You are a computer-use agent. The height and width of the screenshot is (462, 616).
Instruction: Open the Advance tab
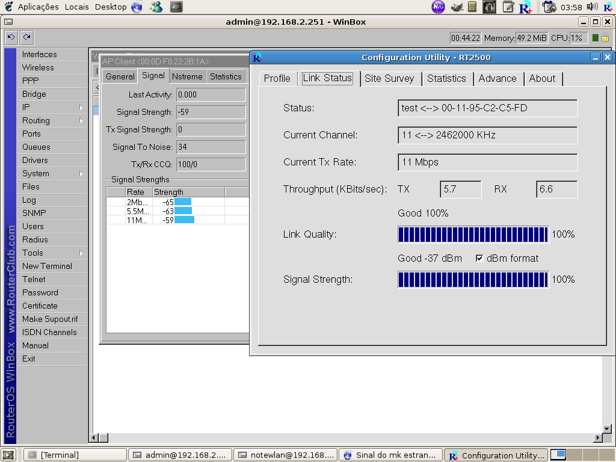click(497, 79)
